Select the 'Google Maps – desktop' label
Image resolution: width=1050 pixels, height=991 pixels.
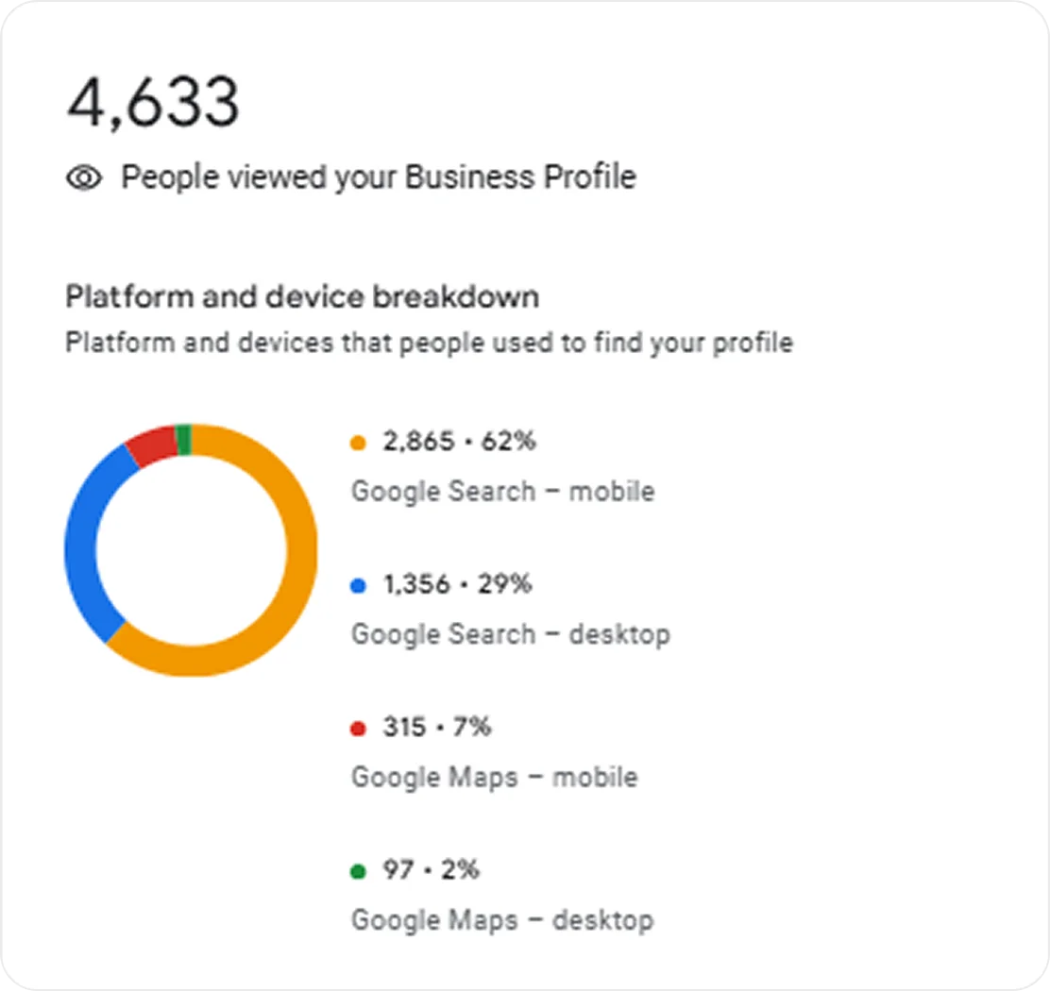point(501,920)
